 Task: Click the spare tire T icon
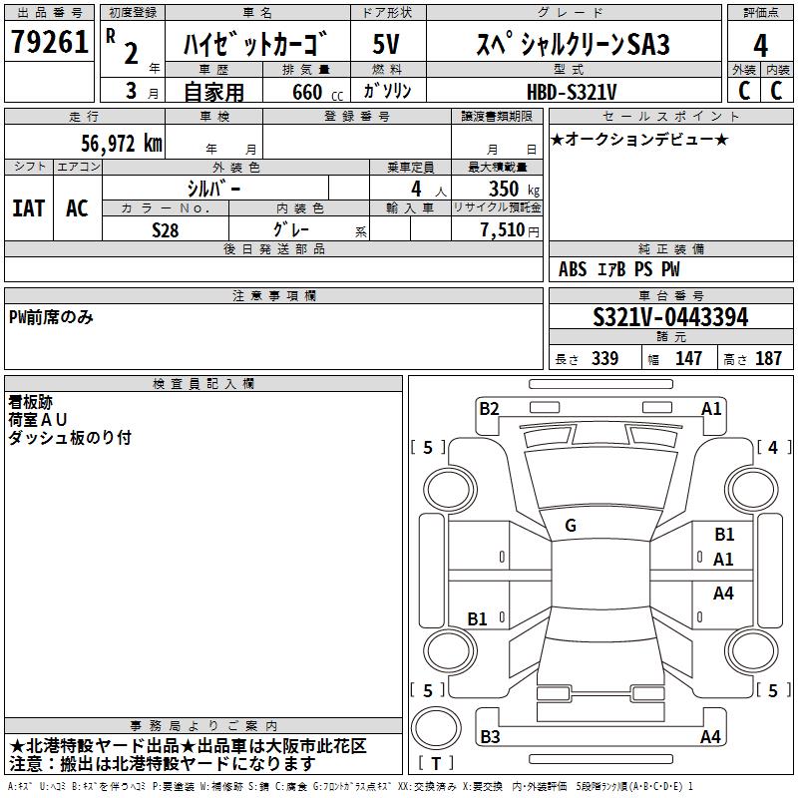pyautogui.click(x=436, y=729)
